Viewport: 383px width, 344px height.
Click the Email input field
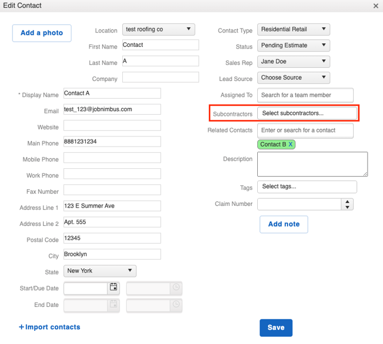tap(112, 110)
